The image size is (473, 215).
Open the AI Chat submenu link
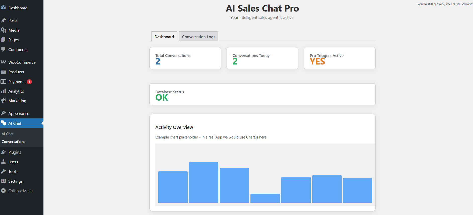pos(8,134)
